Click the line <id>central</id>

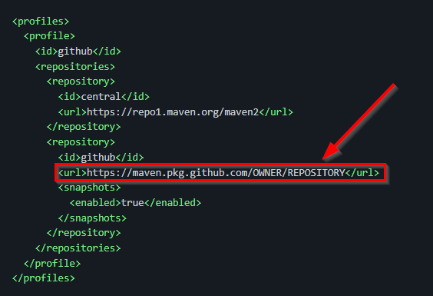[104, 97]
